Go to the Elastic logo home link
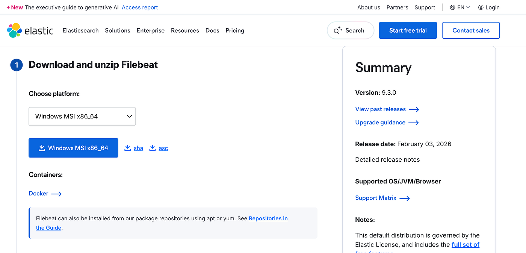 tap(30, 30)
